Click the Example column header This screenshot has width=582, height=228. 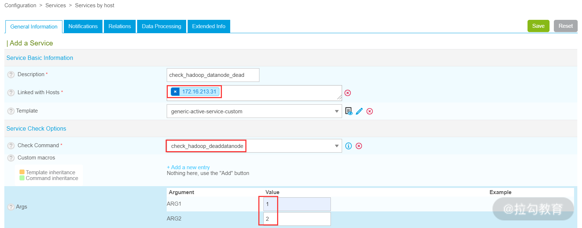point(500,192)
